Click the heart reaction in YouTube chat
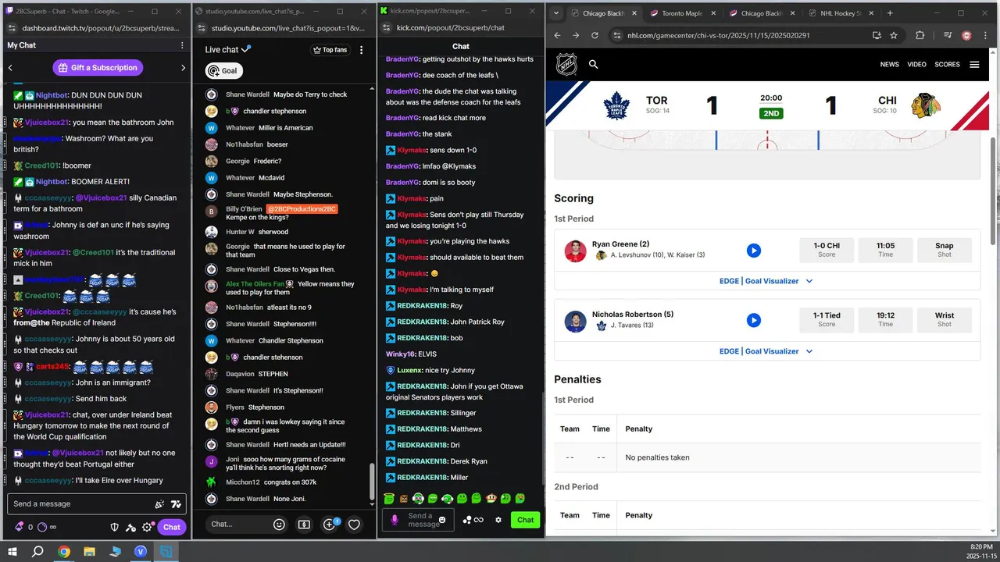1000x562 pixels. click(354, 525)
